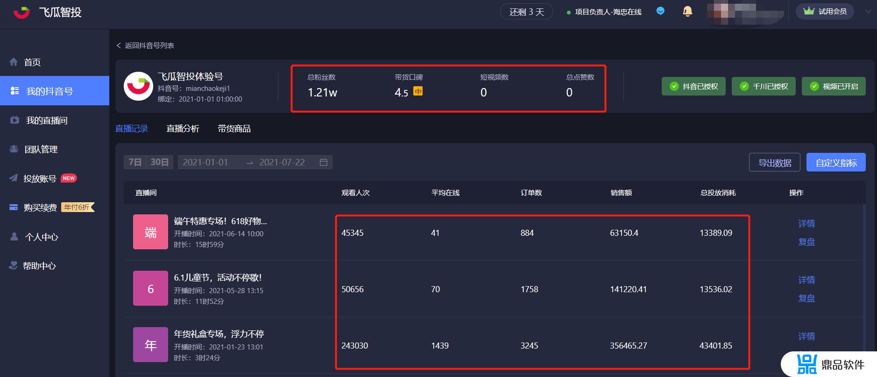Click the TV icon beside 我的直播间
877x377 pixels.
[14, 120]
